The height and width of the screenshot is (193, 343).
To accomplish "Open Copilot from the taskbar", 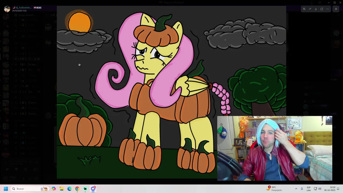I will 54,189.
